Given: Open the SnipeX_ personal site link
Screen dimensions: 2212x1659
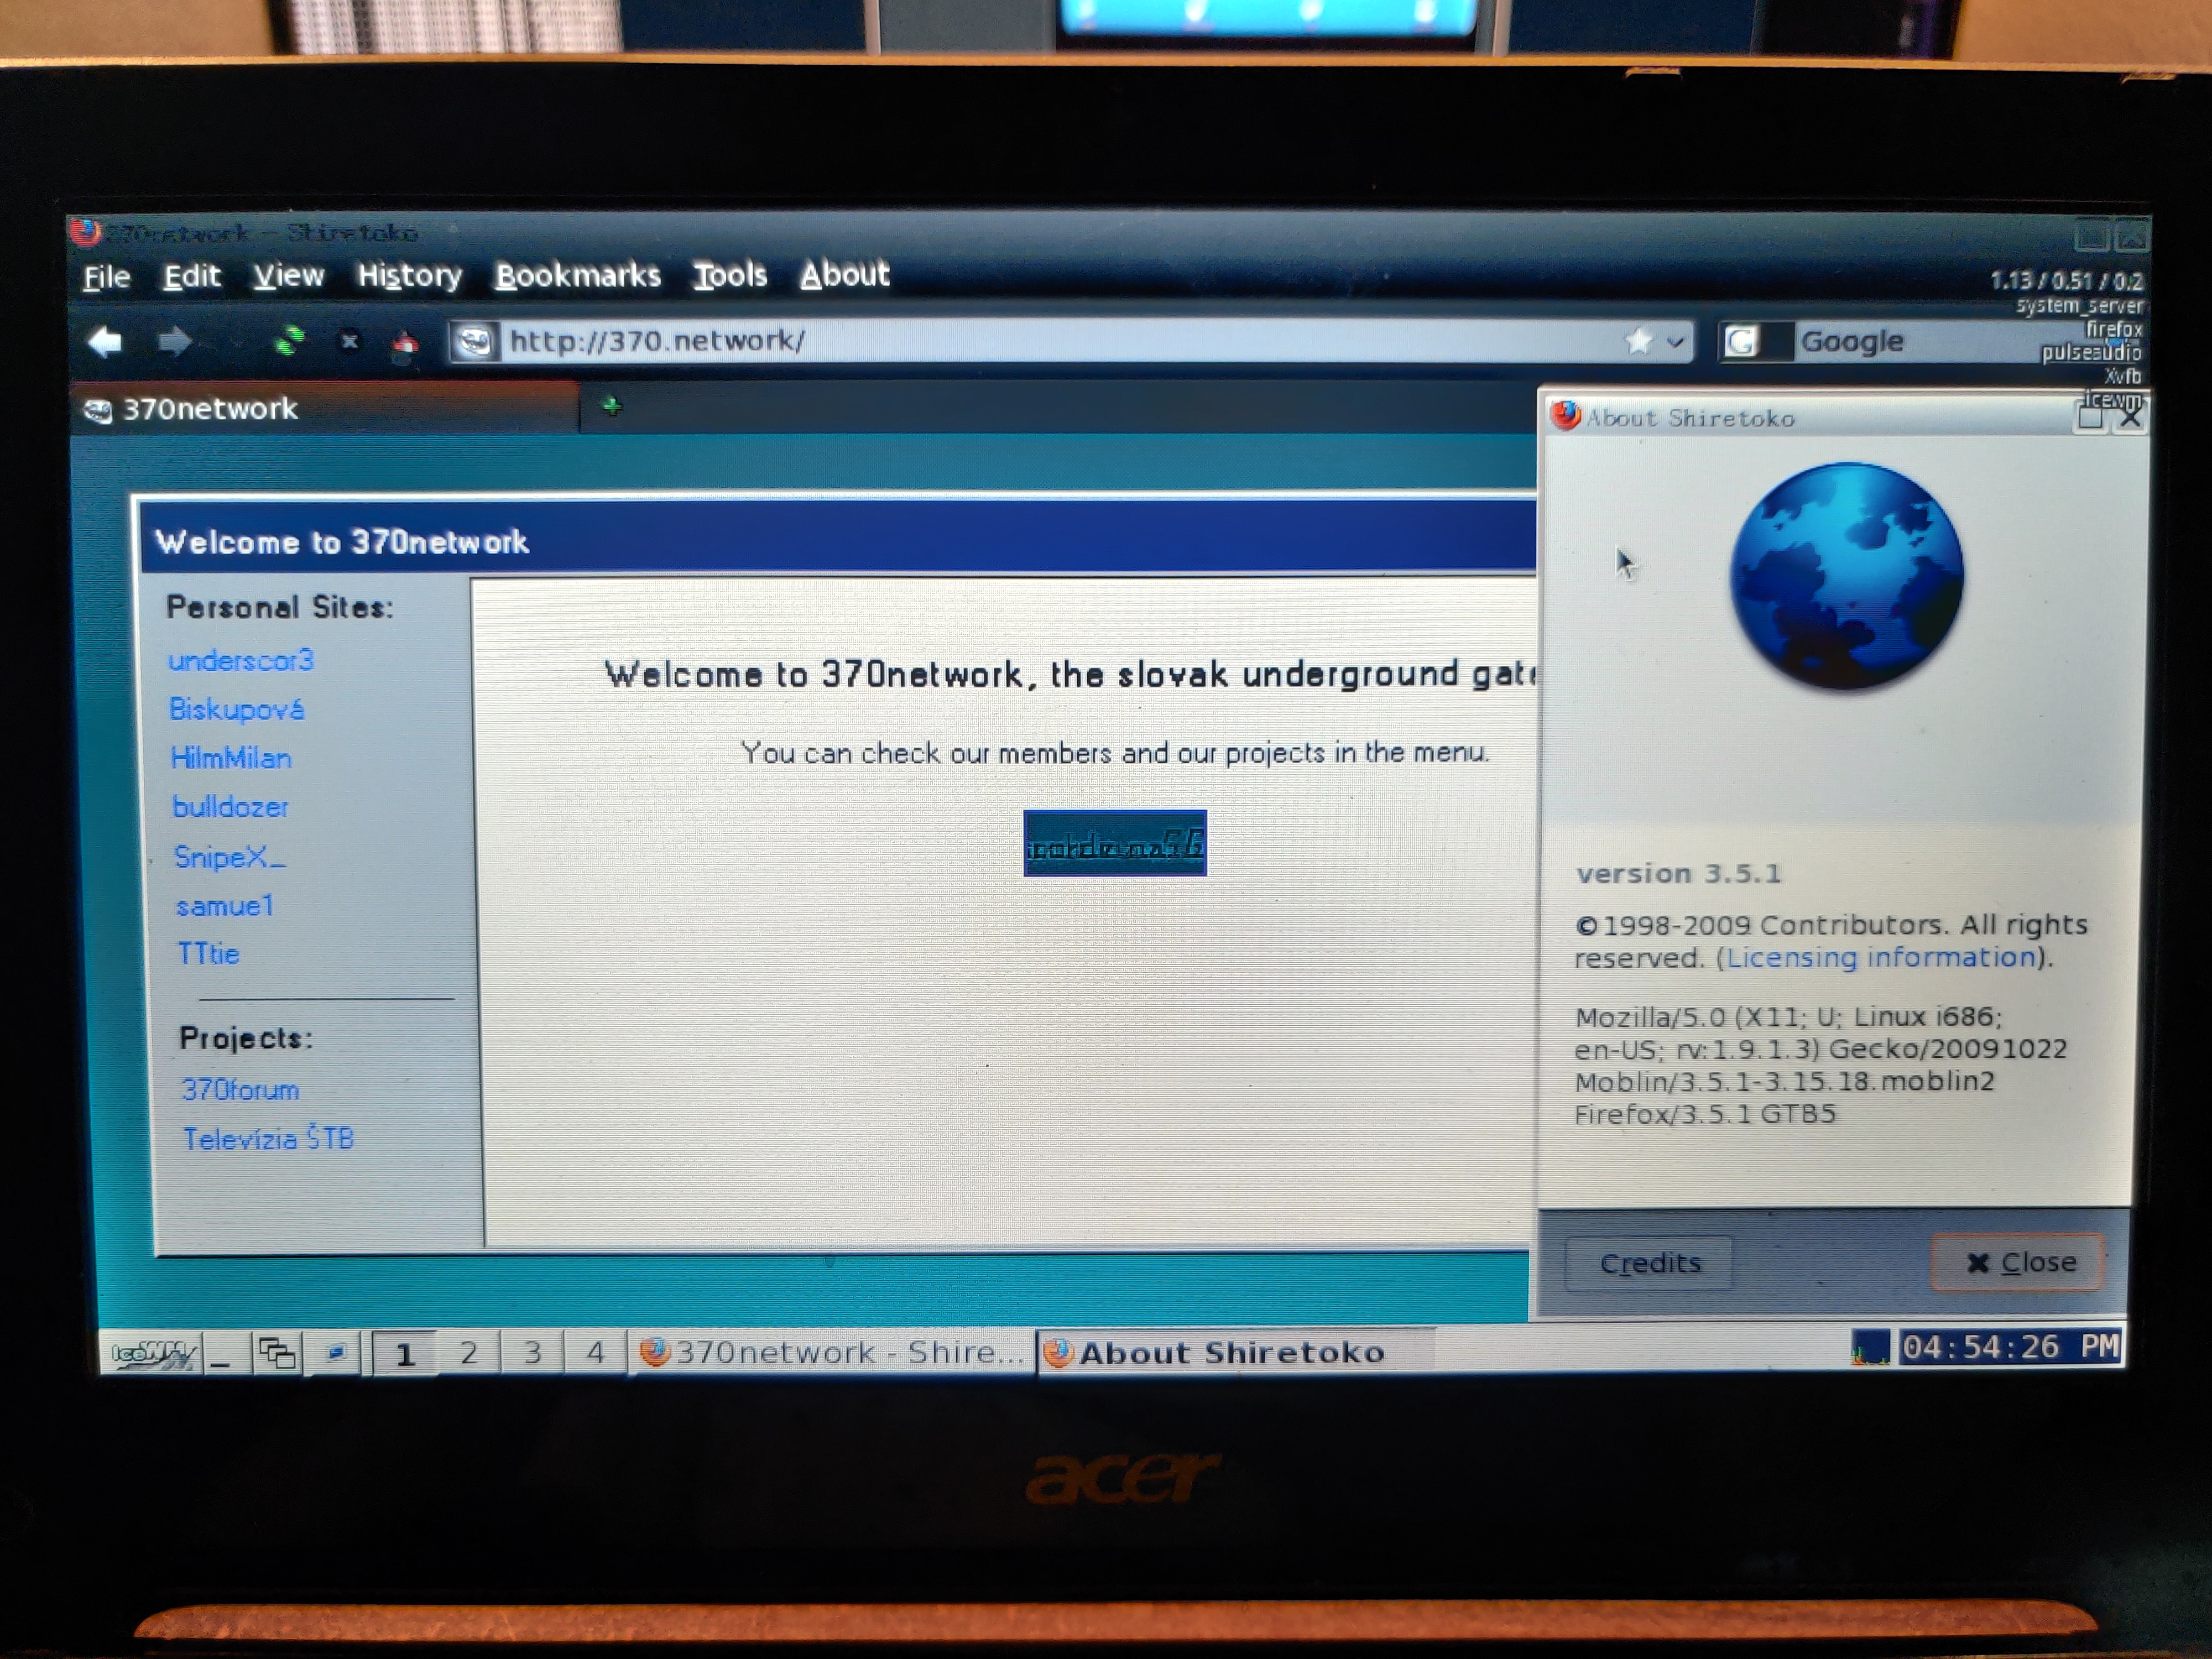Looking at the screenshot, I should (229, 857).
